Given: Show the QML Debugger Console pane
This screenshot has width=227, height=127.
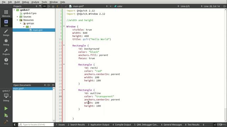Looking at the screenshot, I should 146,125.
